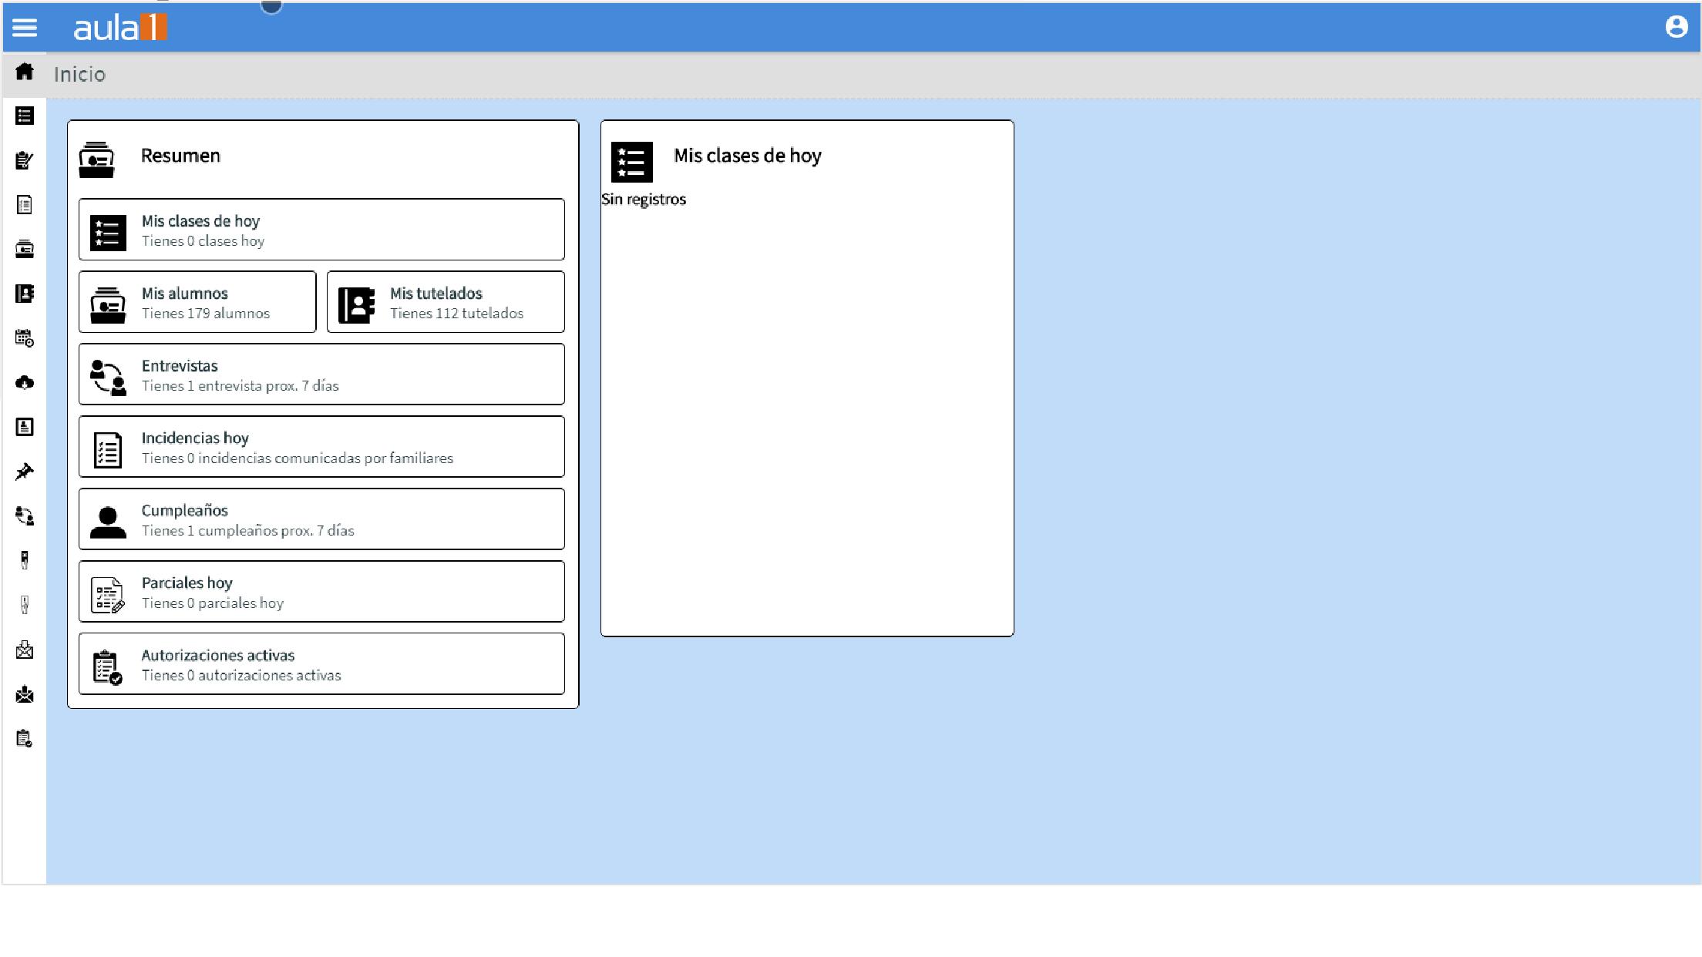The image size is (1702, 957).
Task: Open the hamburger menu in top bar
Action: [25, 28]
